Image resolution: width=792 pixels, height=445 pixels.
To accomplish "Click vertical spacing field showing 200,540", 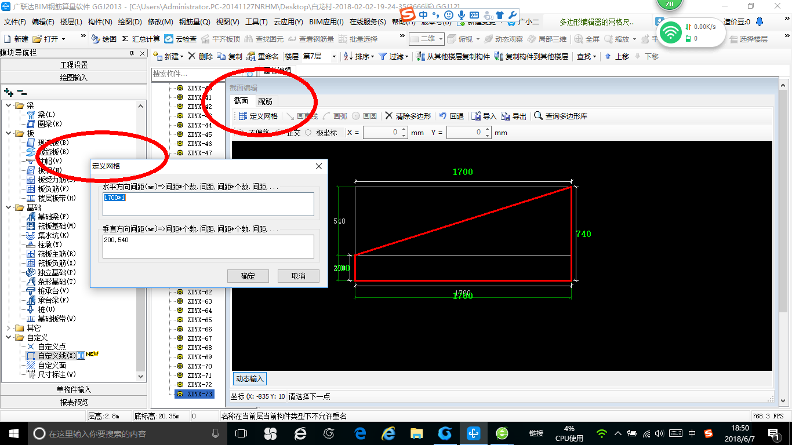I will tap(208, 246).
